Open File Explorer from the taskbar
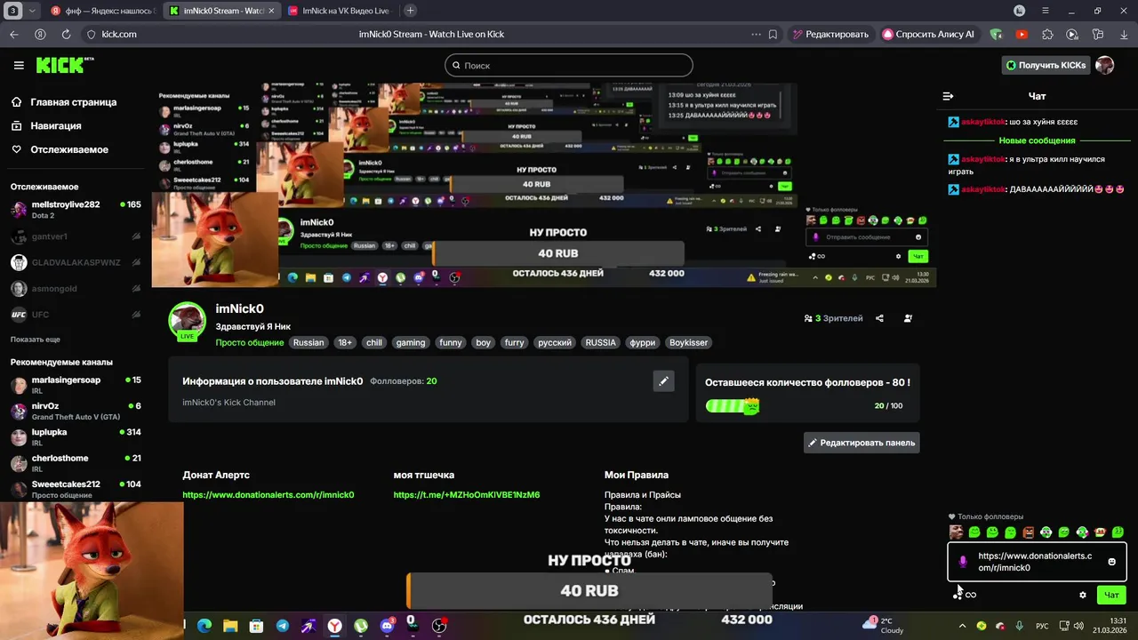 click(x=230, y=626)
